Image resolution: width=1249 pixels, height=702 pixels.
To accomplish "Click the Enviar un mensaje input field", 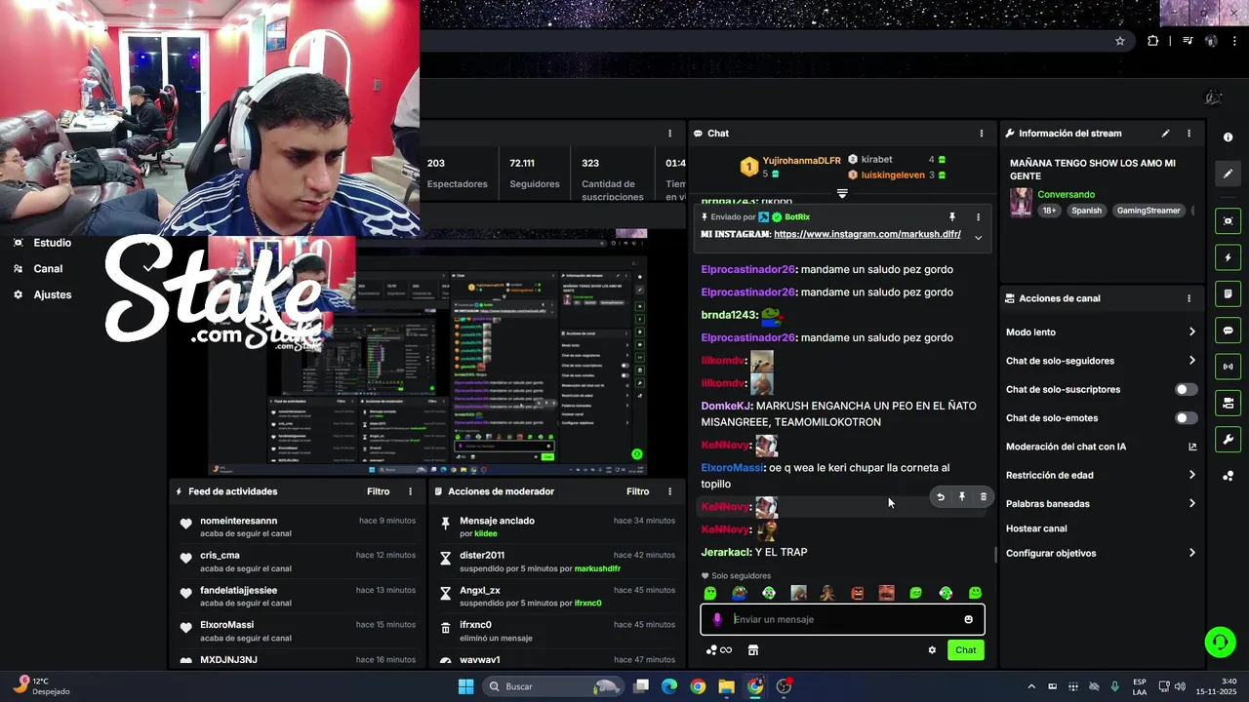I will (x=842, y=619).
